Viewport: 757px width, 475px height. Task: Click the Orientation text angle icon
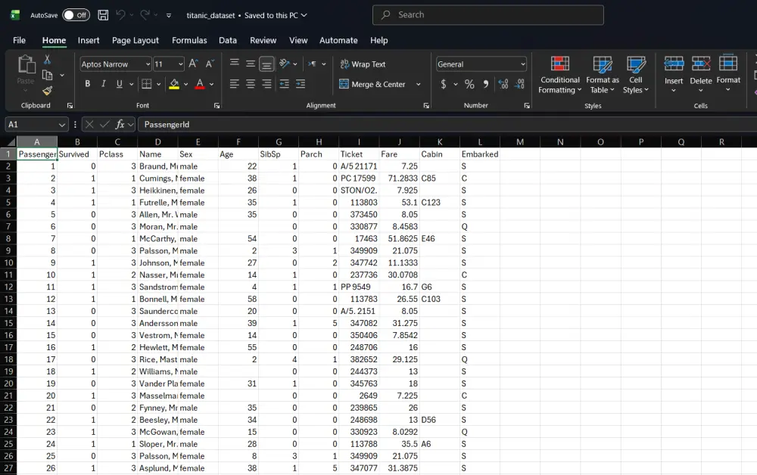pos(285,64)
